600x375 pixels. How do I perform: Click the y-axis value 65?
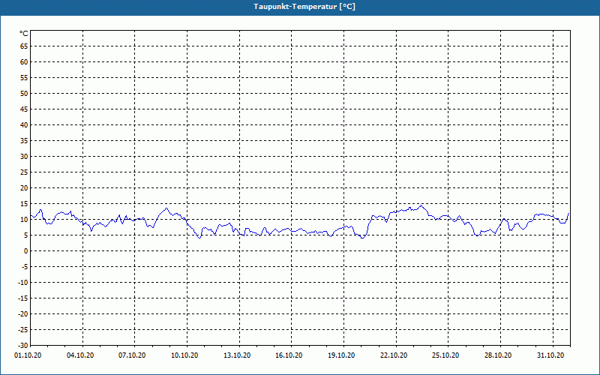click(x=24, y=46)
